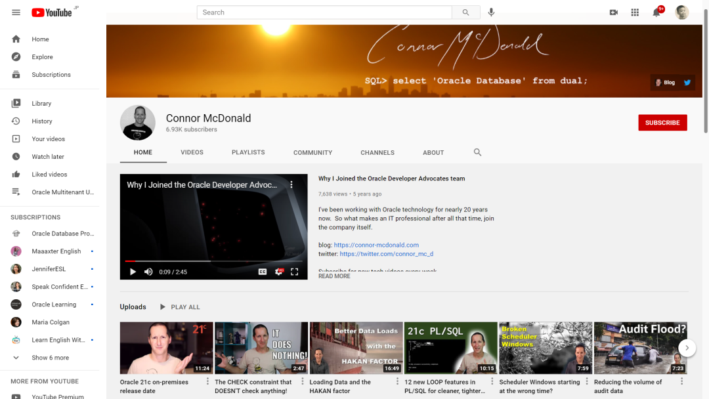Open the create video camera icon
The height and width of the screenshot is (399, 709).
pos(614,12)
